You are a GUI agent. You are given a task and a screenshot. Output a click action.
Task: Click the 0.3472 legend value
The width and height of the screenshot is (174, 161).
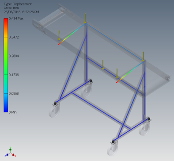coord(14,37)
